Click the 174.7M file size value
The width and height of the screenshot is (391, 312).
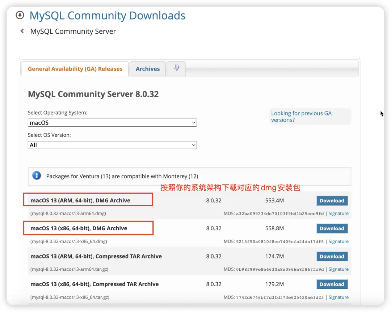(x=274, y=256)
